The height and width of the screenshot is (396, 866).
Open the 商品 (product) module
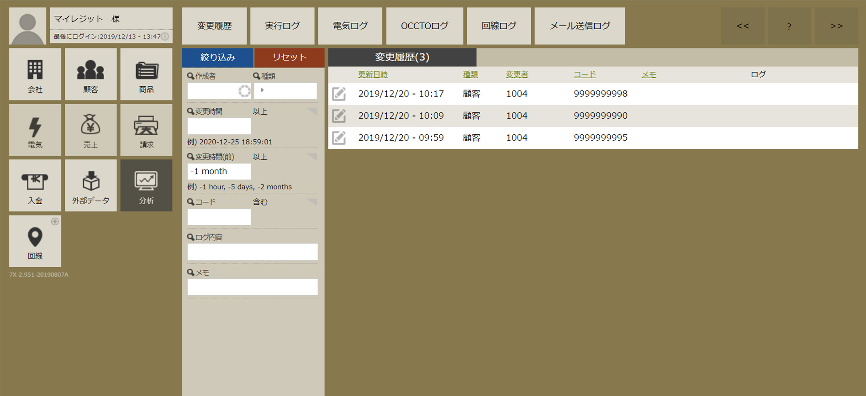tap(146, 74)
